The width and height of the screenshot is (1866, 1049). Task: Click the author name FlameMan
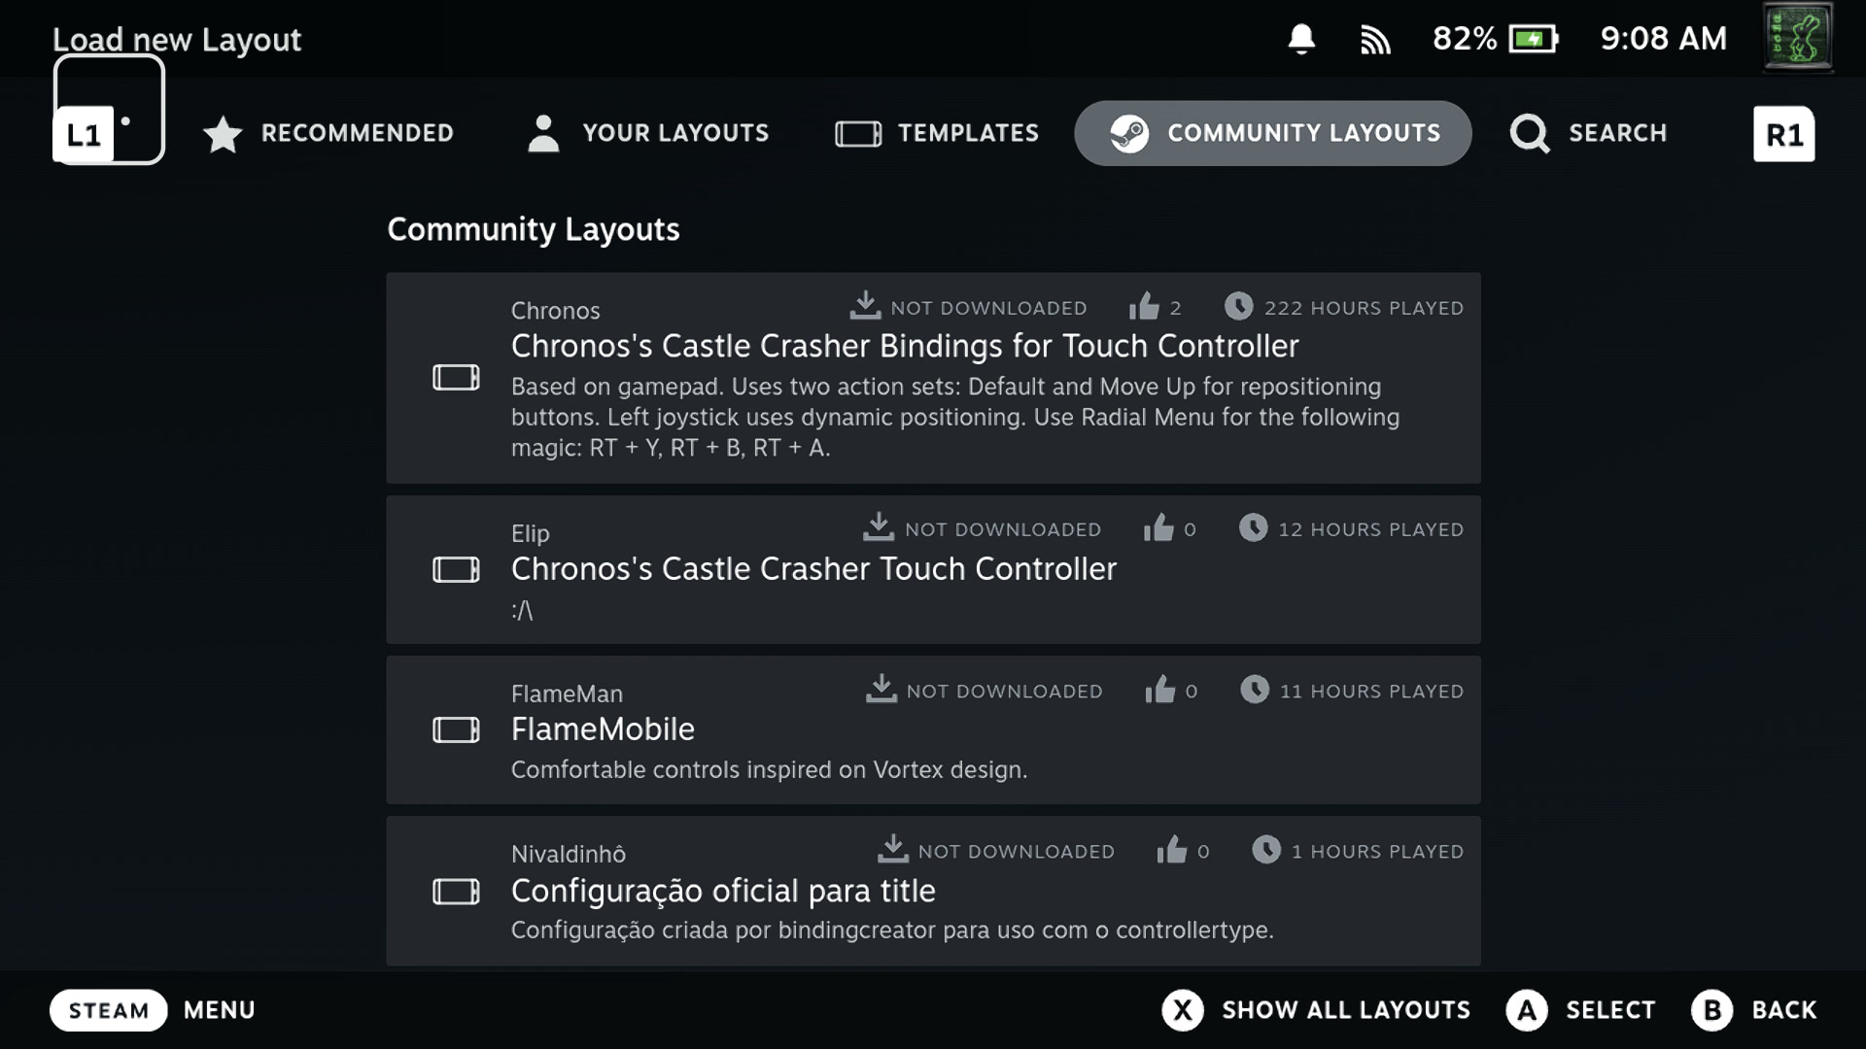coord(567,694)
